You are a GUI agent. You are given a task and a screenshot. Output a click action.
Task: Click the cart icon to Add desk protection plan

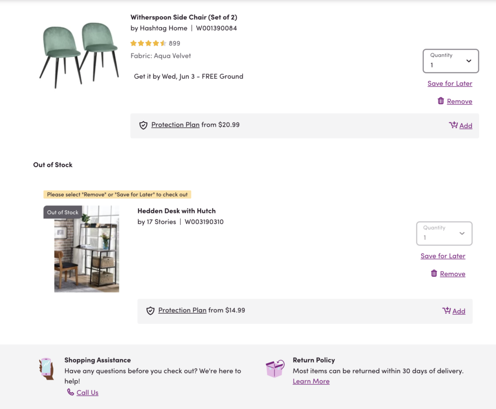pyautogui.click(x=447, y=310)
